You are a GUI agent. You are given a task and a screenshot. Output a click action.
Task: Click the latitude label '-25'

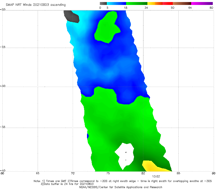[x=3, y=47]
